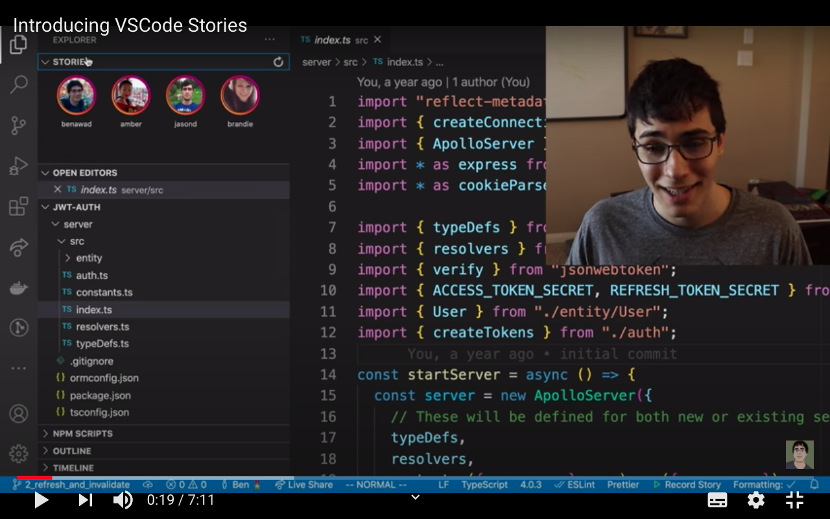Image resolution: width=830 pixels, height=519 pixels.
Task: Collapse the server folder
Action: coord(55,224)
